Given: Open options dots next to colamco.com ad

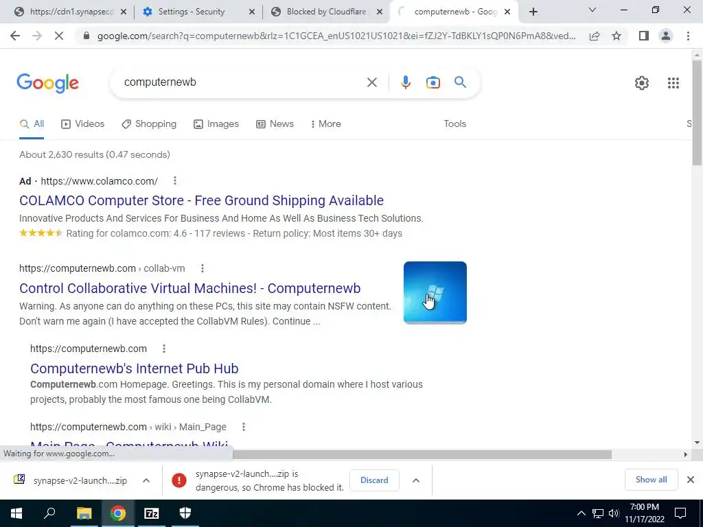Looking at the screenshot, I should point(175,180).
